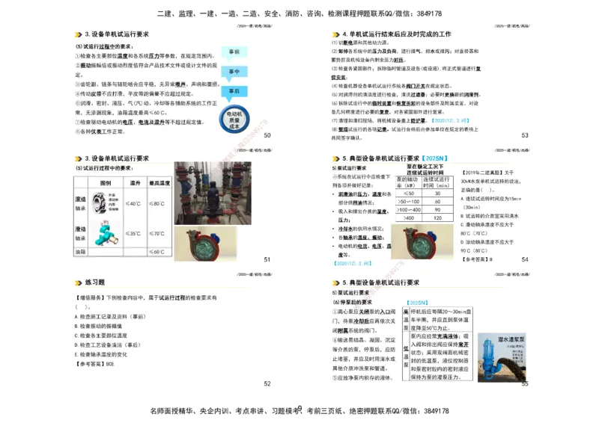599x423 pixels.
Task: Click the page number "50"
Action: pos(267,135)
